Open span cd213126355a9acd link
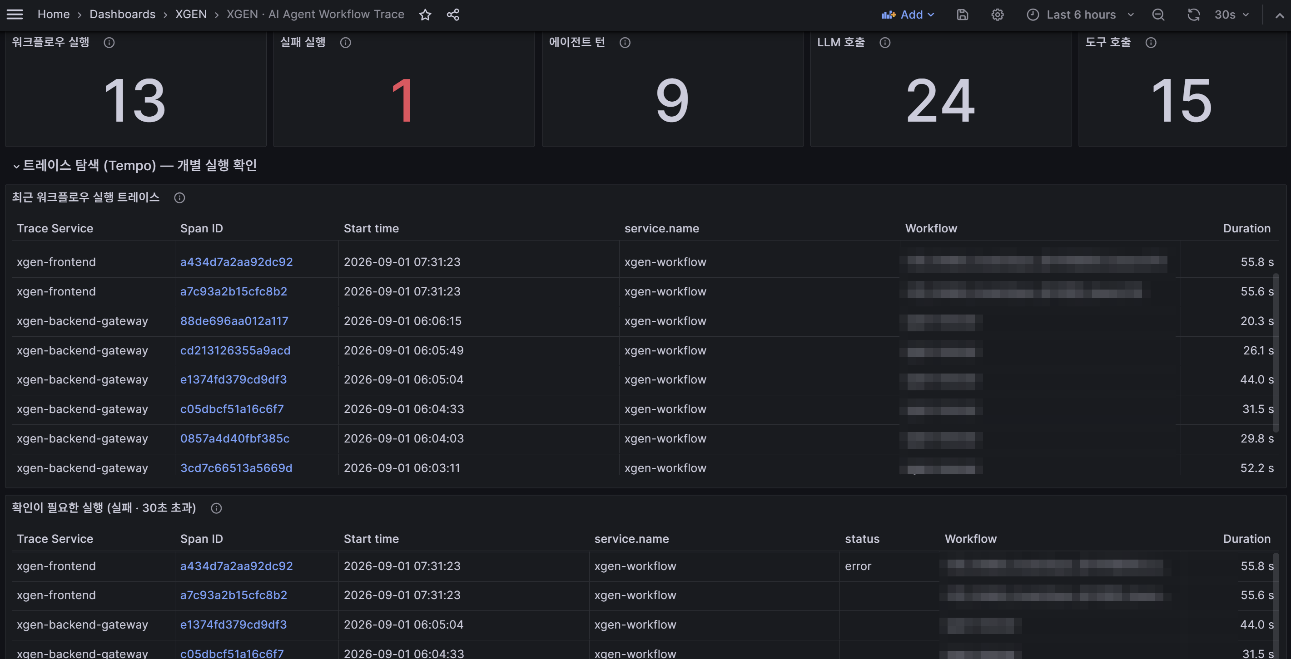1291x659 pixels. [235, 350]
